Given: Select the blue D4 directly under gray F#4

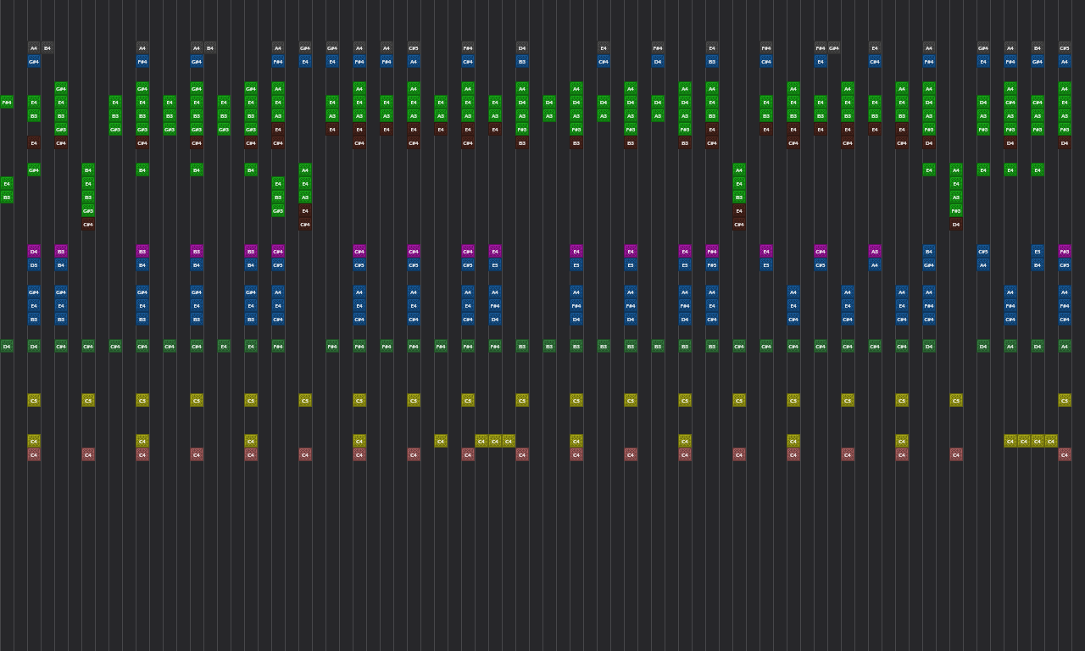Looking at the screenshot, I should pos(658,62).
